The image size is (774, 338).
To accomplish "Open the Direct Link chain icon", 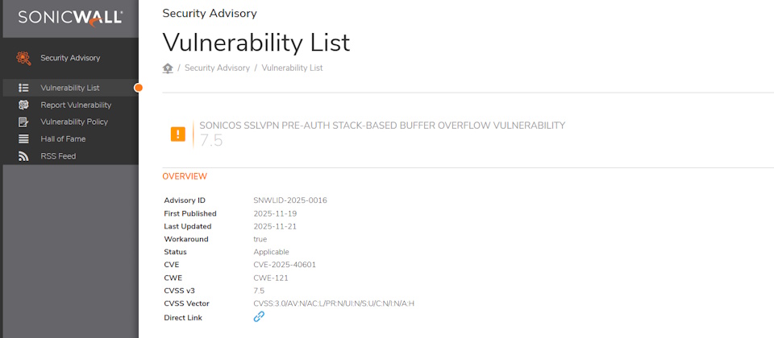I will pyautogui.click(x=259, y=317).
